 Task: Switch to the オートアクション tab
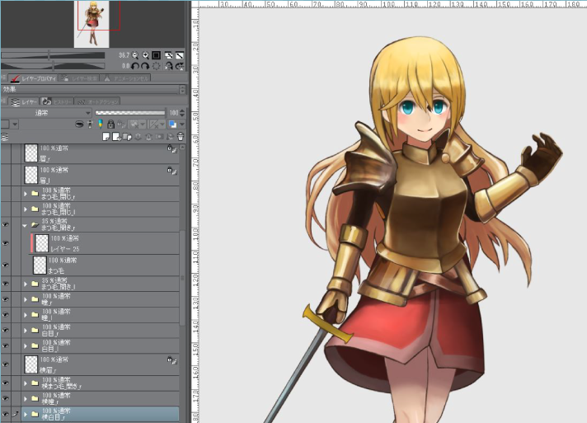click(98, 101)
